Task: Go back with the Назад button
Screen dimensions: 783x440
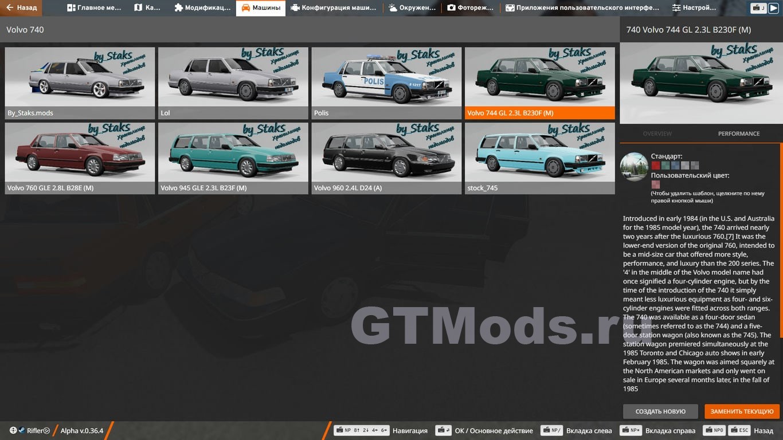Action: click(22, 8)
